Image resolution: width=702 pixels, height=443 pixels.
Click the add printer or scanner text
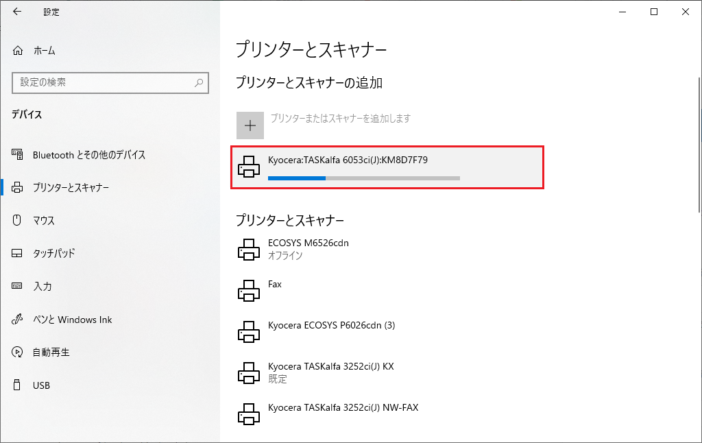click(x=341, y=119)
